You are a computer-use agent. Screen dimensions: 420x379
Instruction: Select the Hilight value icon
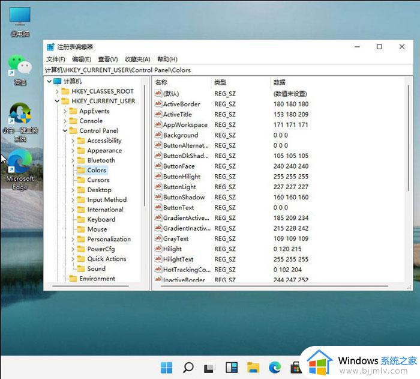(x=158, y=249)
